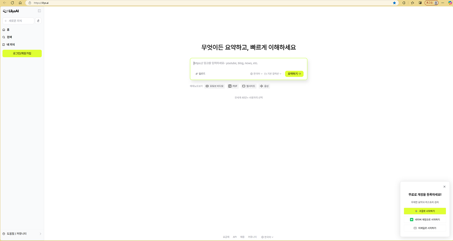Viewport: 453px width, 241px height.
Task: Open the API footer menu item
Action: pyautogui.click(x=235, y=237)
